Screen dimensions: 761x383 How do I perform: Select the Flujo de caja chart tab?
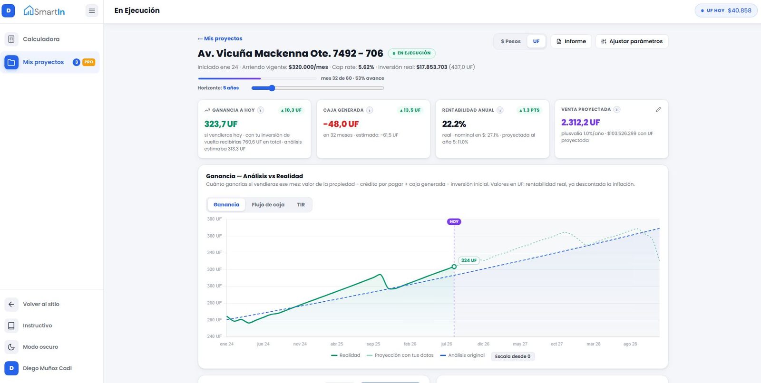point(268,205)
